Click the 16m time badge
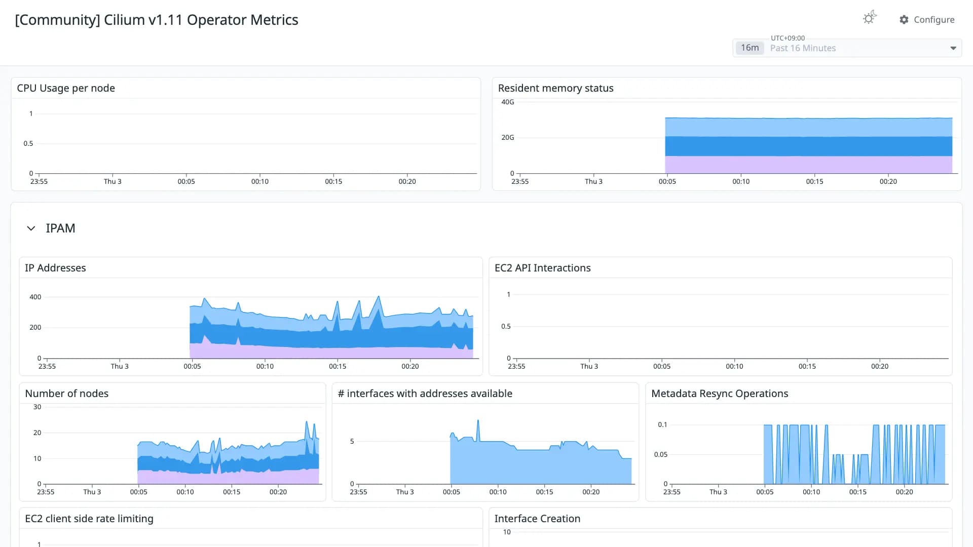This screenshot has height=547, width=973. [x=750, y=48]
